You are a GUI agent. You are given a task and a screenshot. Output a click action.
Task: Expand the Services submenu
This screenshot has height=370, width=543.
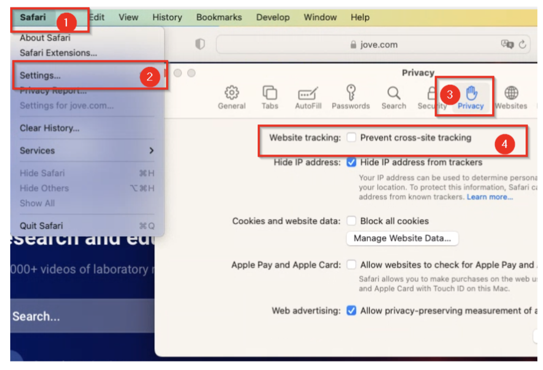(x=87, y=150)
